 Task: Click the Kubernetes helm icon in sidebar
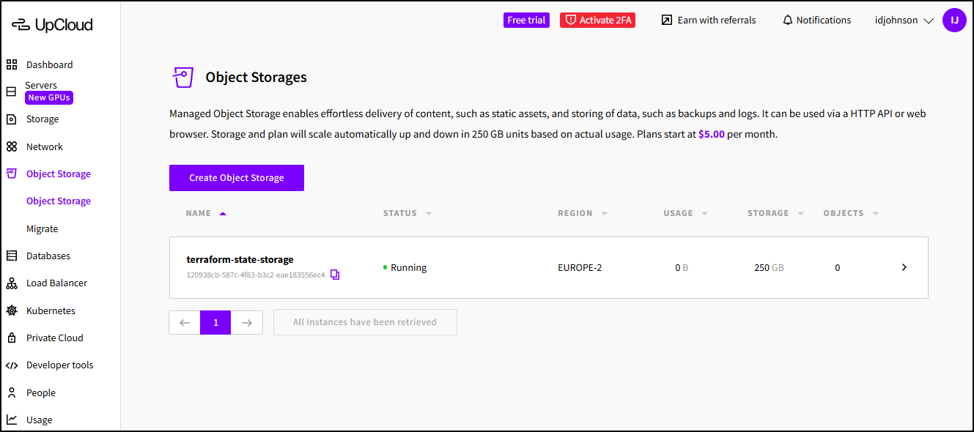pyautogui.click(x=12, y=310)
